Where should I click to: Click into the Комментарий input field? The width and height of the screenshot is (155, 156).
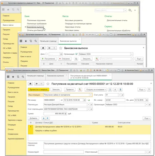64,152
